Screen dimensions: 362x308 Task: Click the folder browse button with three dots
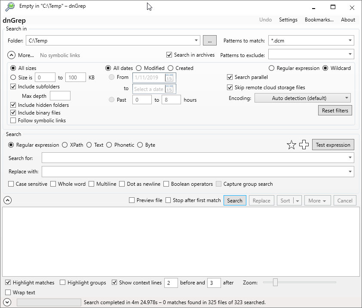209,40
